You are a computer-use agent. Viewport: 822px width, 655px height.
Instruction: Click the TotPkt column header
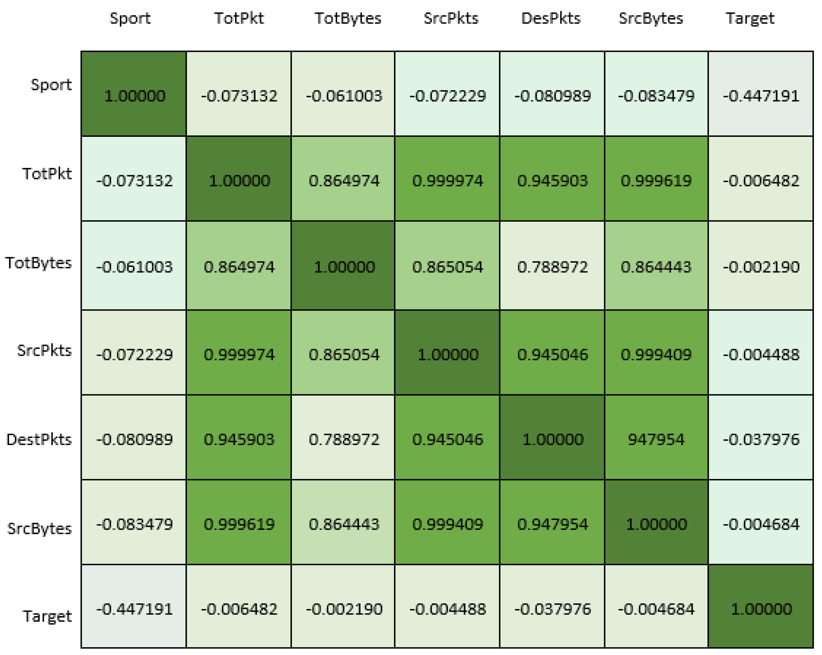coord(239,18)
